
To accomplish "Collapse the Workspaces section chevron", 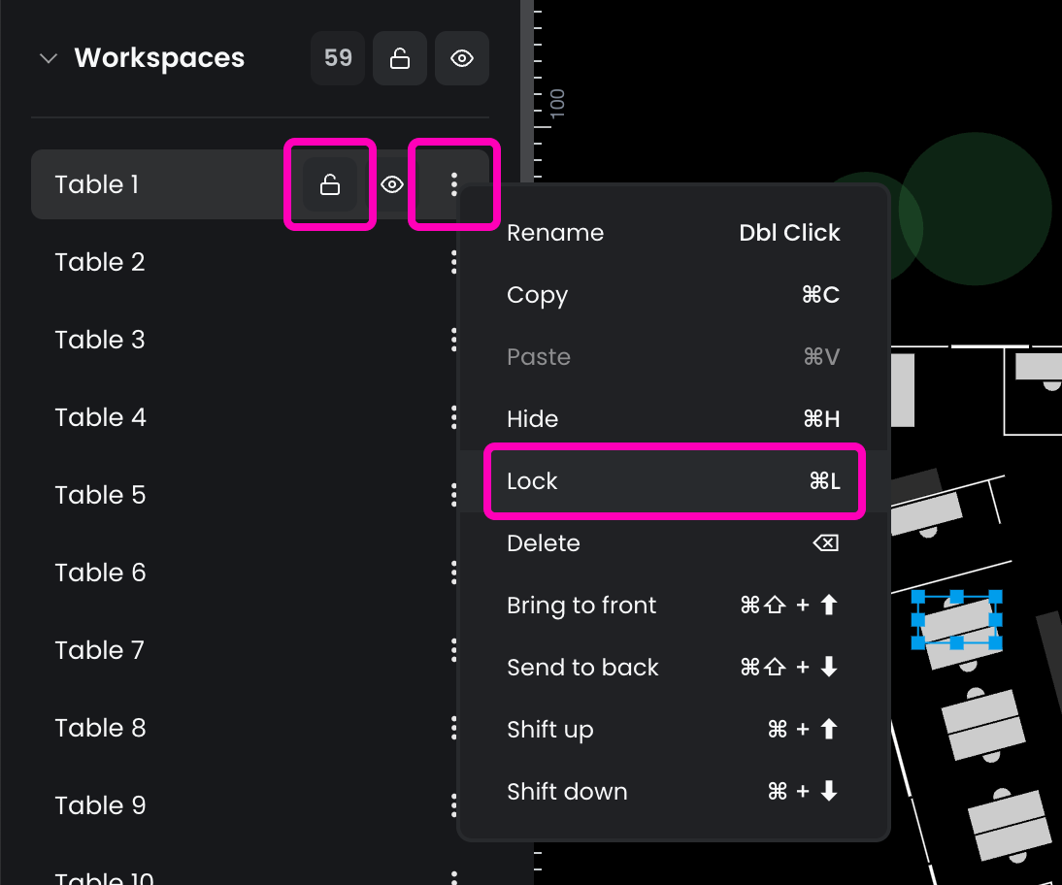I will pos(47,58).
